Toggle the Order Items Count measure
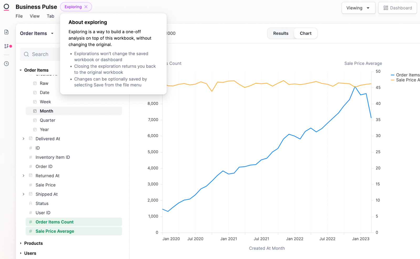 coord(55,222)
